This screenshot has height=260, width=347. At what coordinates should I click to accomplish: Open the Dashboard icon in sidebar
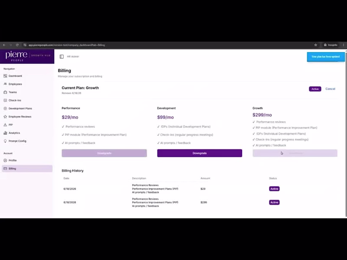5,76
